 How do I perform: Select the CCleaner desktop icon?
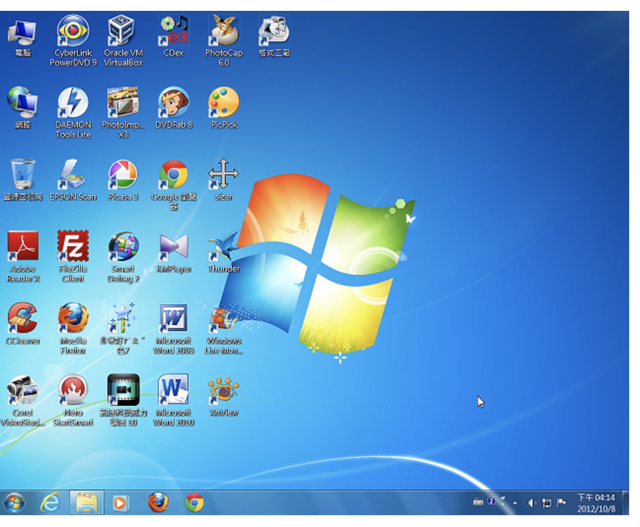point(23,324)
